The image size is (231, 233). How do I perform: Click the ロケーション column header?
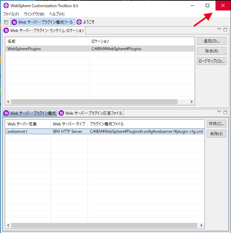coord(142,41)
